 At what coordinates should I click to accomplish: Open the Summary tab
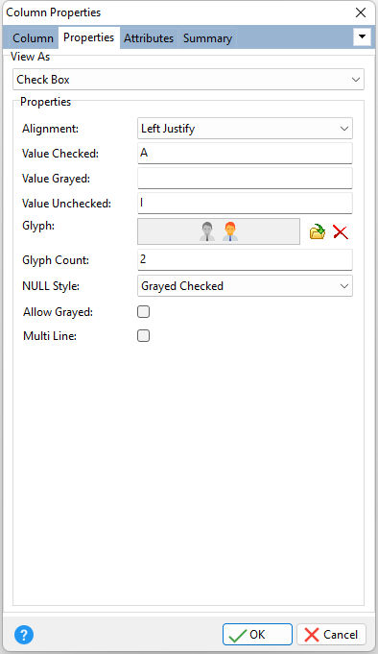coord(207,38)
